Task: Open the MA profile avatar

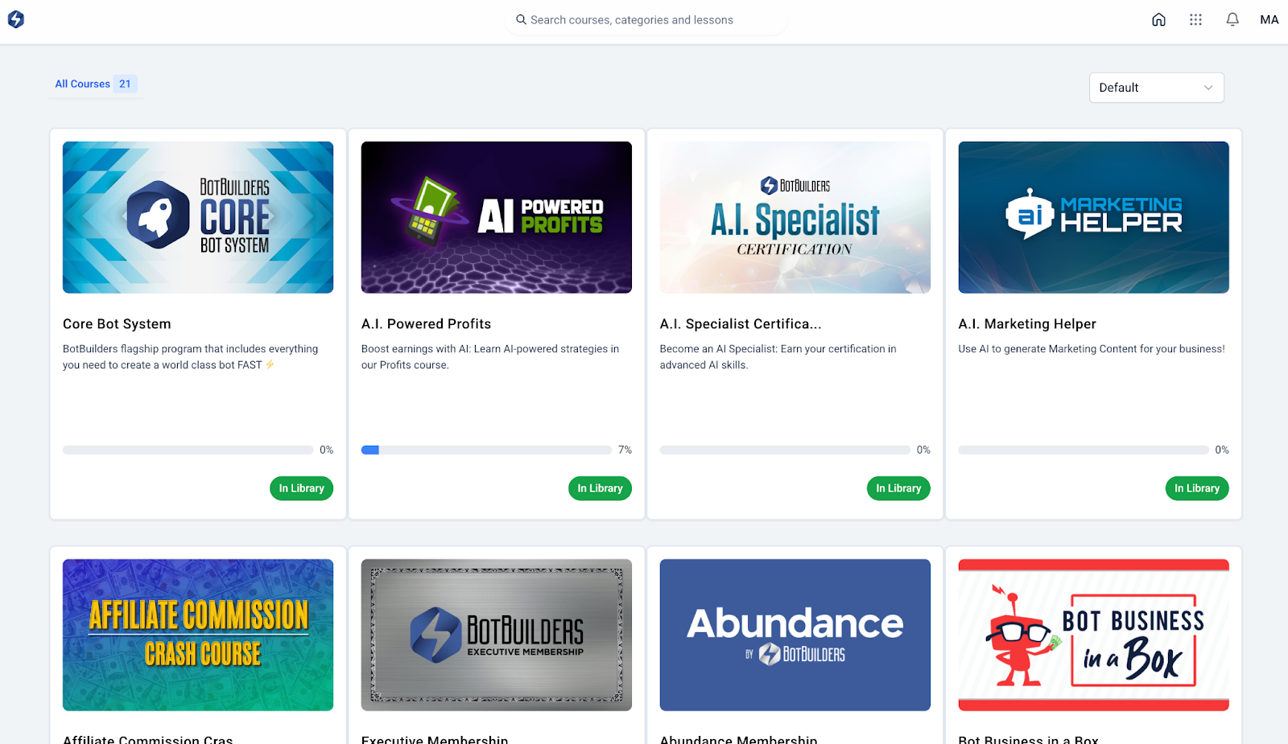Action: click(1269, 19)
